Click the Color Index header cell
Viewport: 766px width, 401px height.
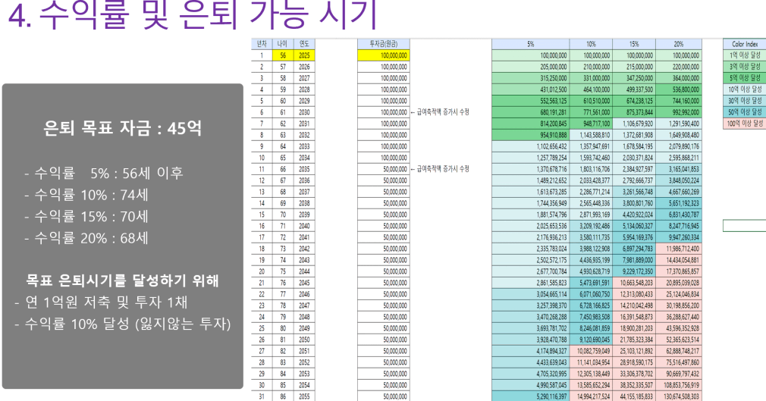point(745,44)
